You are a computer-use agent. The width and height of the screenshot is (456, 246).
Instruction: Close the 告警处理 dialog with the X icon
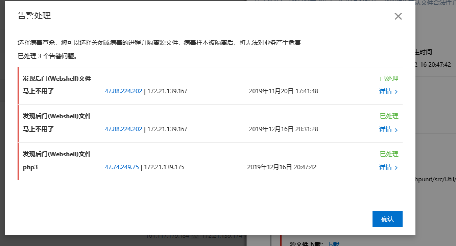[x=398, y=16]
